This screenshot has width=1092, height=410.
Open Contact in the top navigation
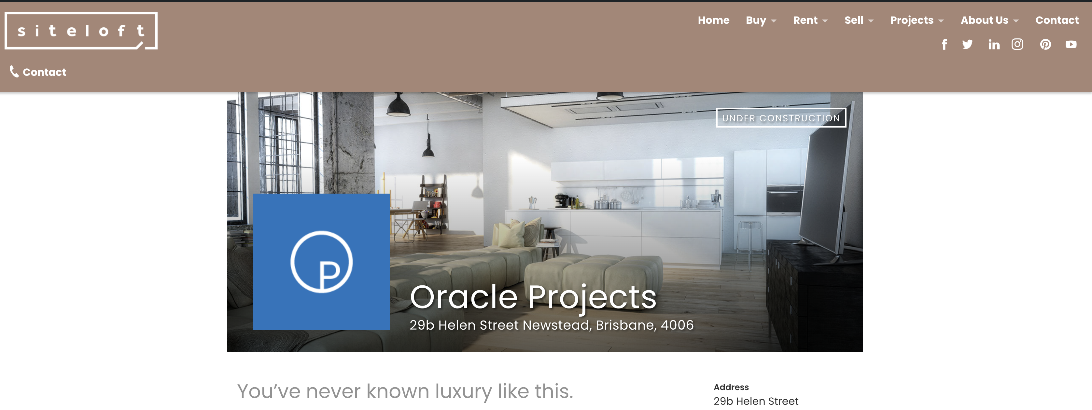[1057, 20]
